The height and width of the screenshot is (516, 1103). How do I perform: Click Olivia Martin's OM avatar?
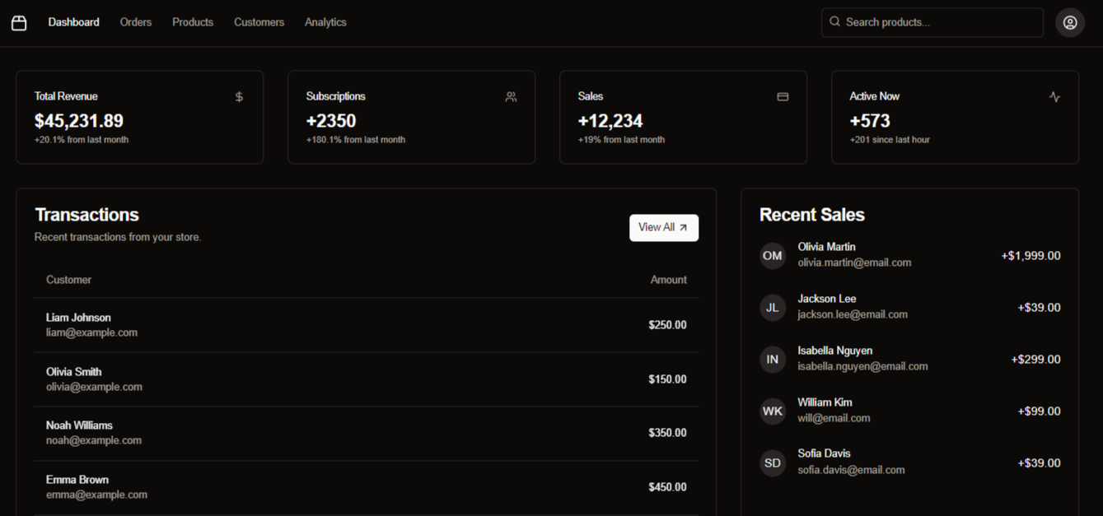click(773, 255)
